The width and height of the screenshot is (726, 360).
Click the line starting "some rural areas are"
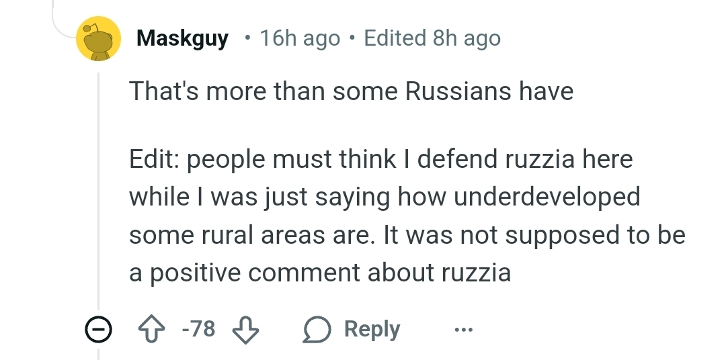point(407,235)
